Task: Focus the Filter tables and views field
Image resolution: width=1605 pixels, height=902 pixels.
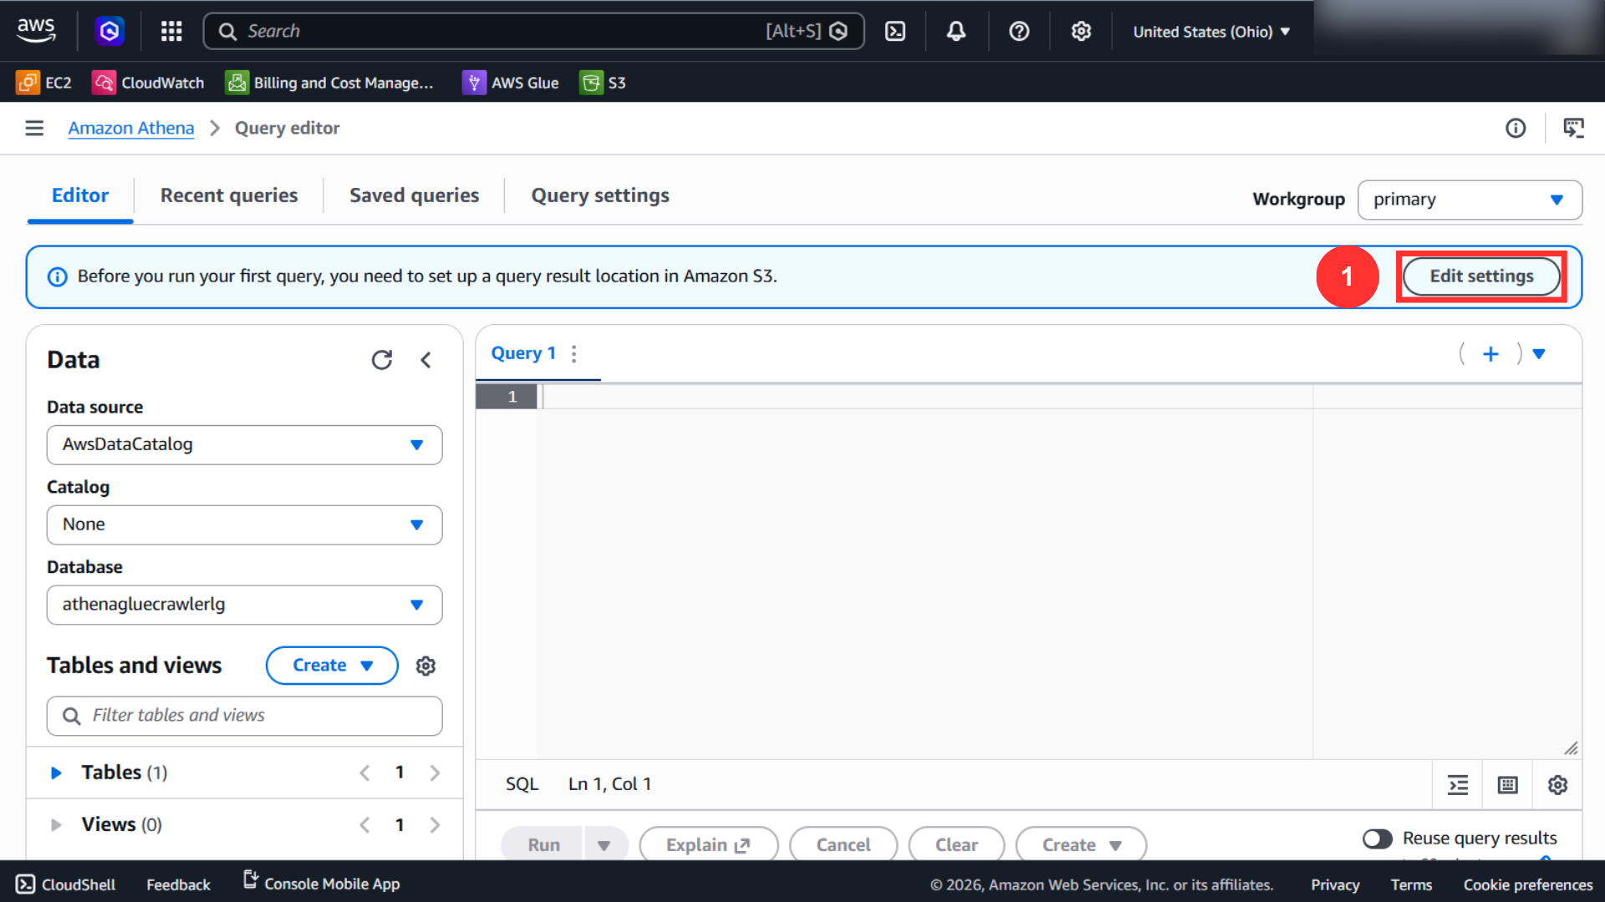Action: [x=244, y=716]
